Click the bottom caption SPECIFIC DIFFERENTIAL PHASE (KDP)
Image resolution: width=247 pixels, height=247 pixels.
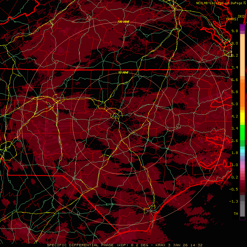pyautogui.click(x=88, y=245)
